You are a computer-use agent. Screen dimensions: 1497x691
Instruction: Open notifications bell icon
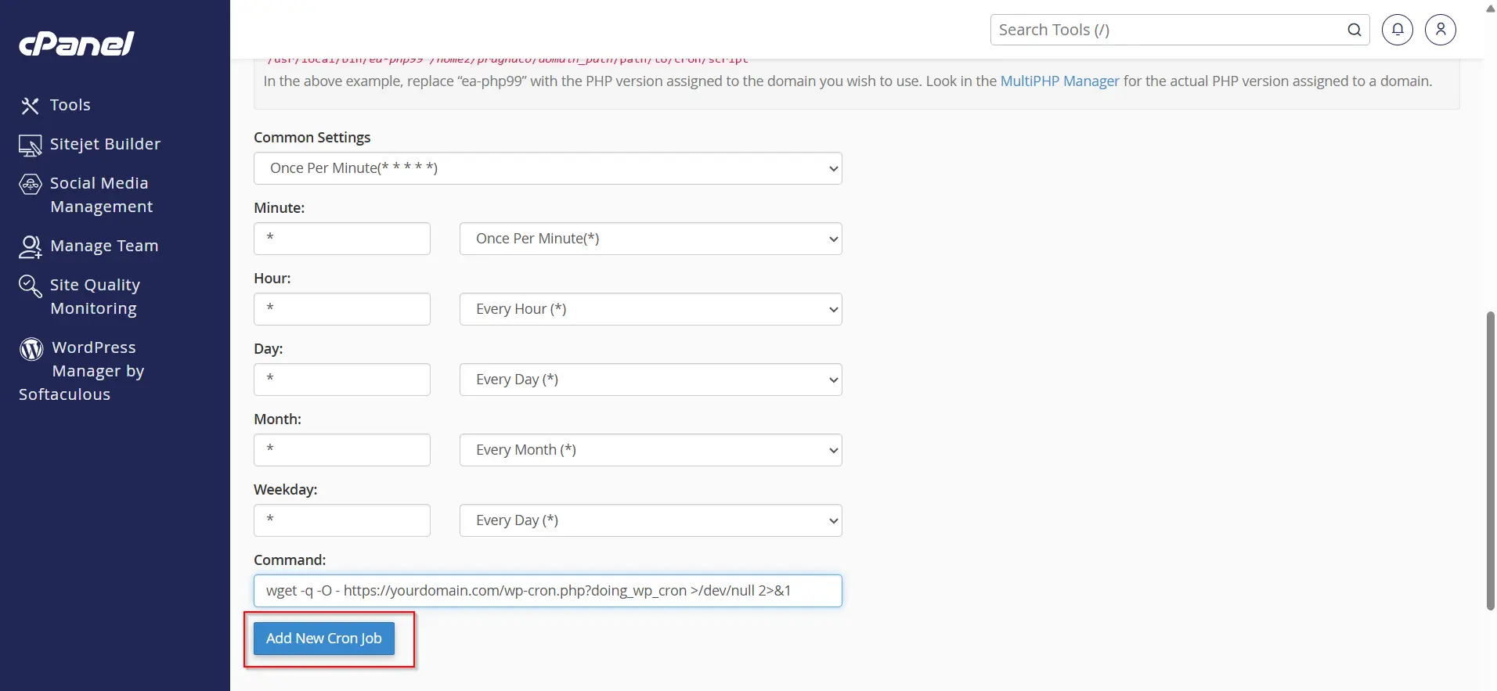pyautogui.click(x=1398, y=30)
